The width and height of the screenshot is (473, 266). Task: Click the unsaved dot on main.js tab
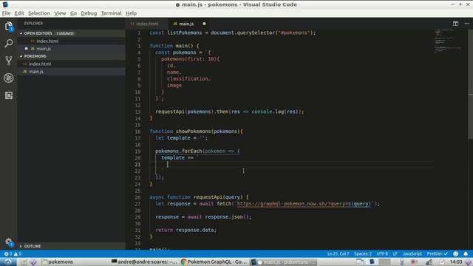204,24
